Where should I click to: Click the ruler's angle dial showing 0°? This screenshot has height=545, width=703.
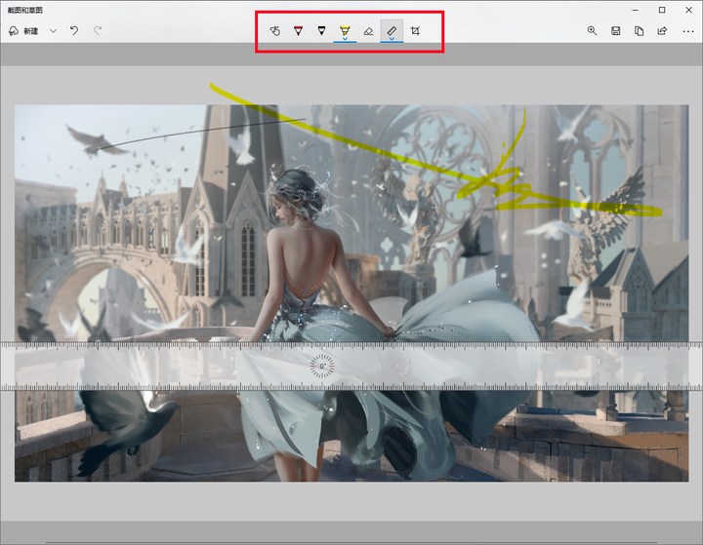click(x=322, y=366)
